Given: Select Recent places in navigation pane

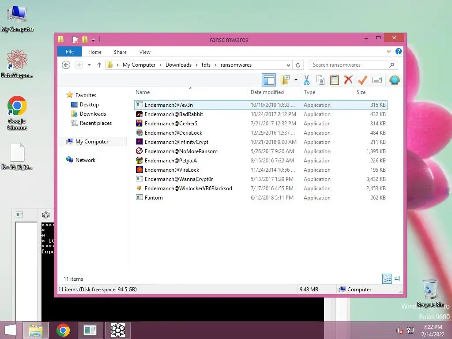Looking at the screenshot, I should coord(95,123).
